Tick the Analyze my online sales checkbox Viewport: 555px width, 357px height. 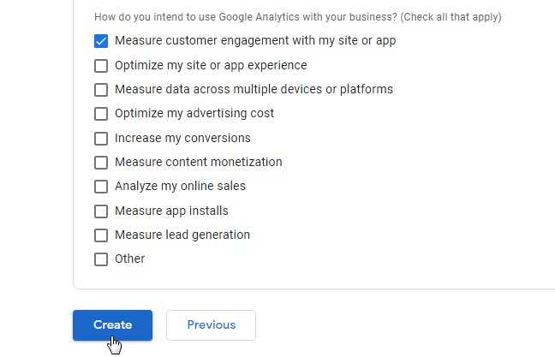point(101,187)
